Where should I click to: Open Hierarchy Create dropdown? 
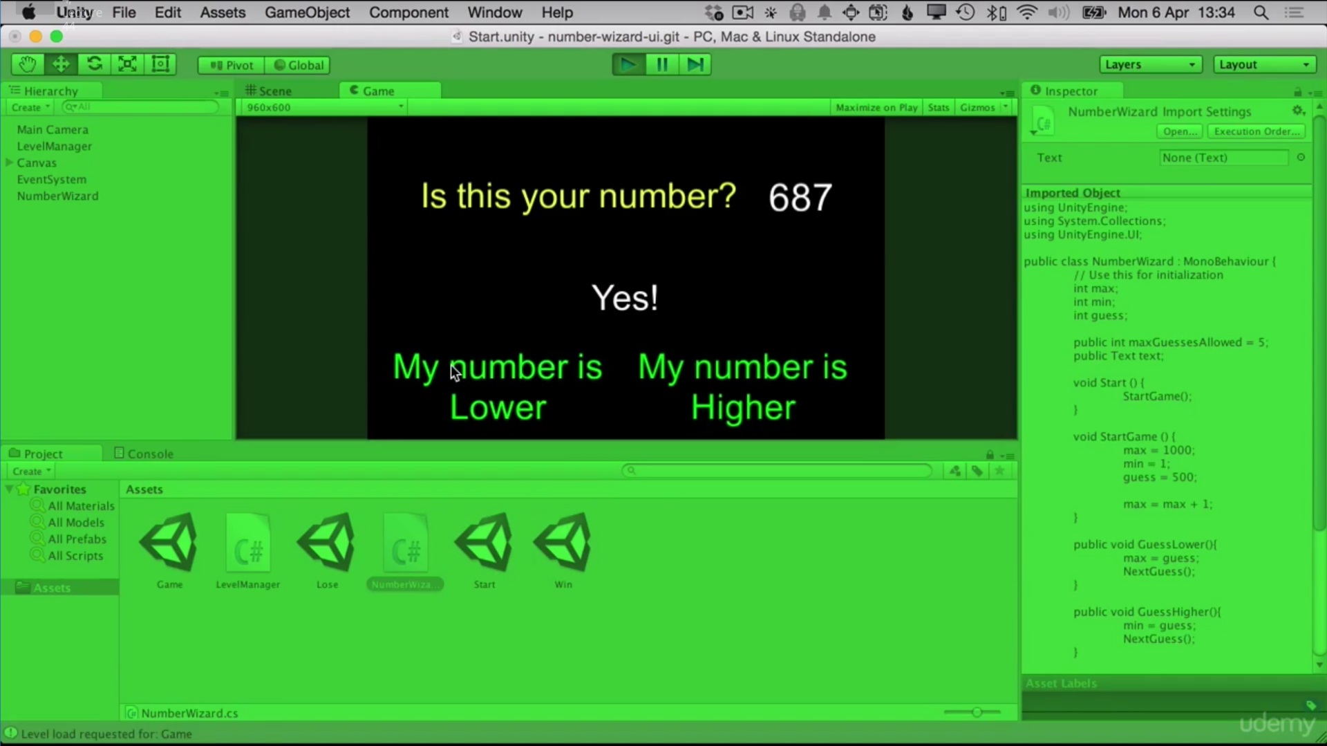[x=30, y=107]
